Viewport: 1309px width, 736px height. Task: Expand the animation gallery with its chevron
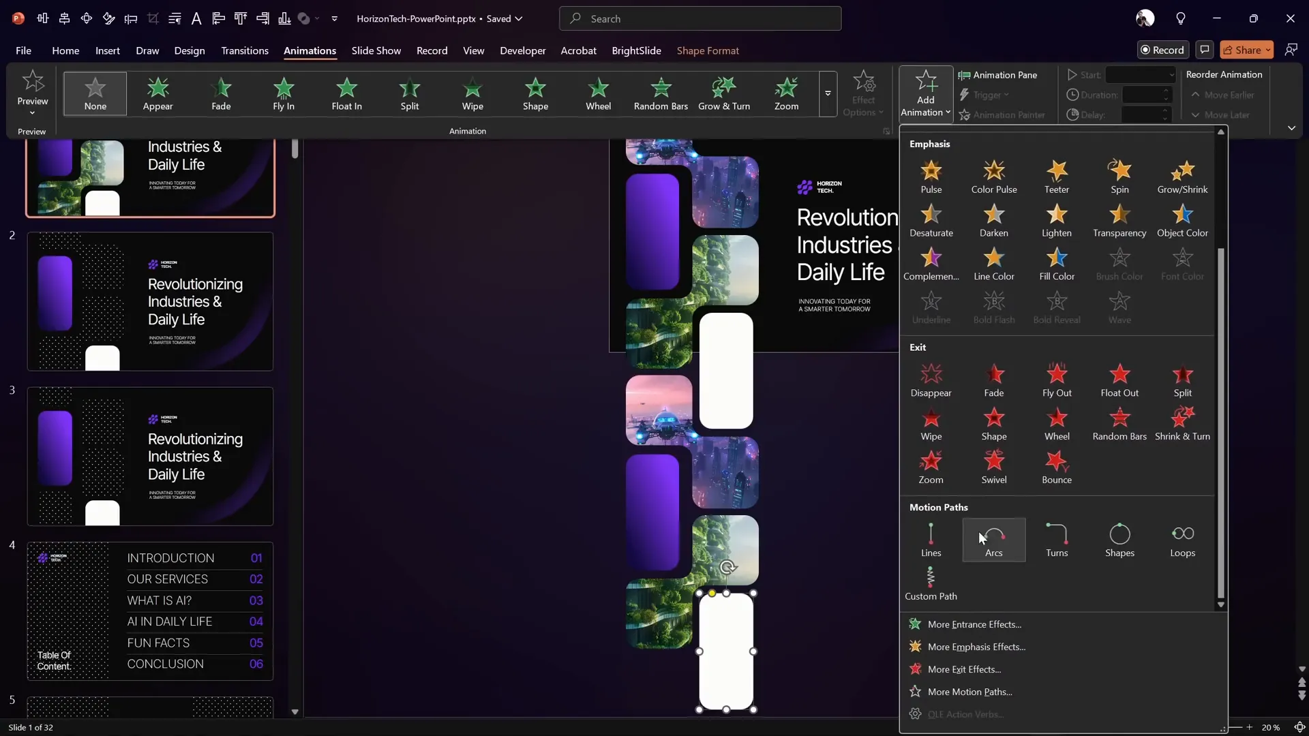click(x=828, y=93)
